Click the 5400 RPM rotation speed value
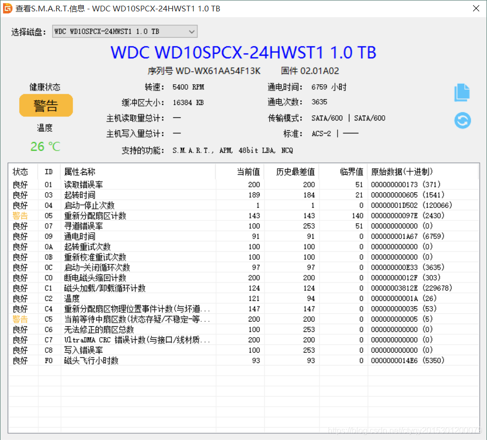Screen dimensions: 487x440 tap(188, 87)
